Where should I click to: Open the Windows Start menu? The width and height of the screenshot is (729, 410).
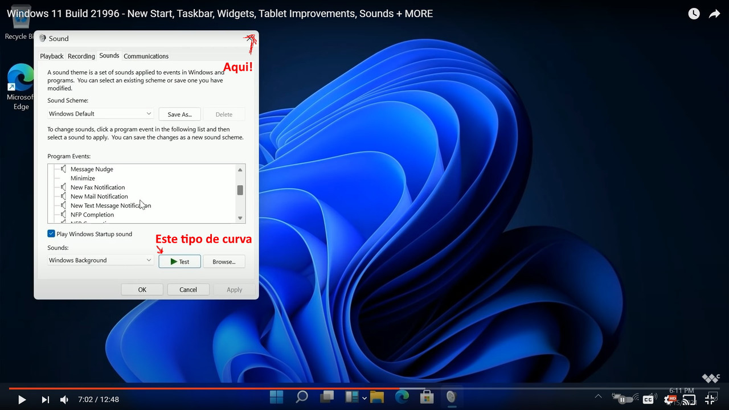(x=277, y=396)
